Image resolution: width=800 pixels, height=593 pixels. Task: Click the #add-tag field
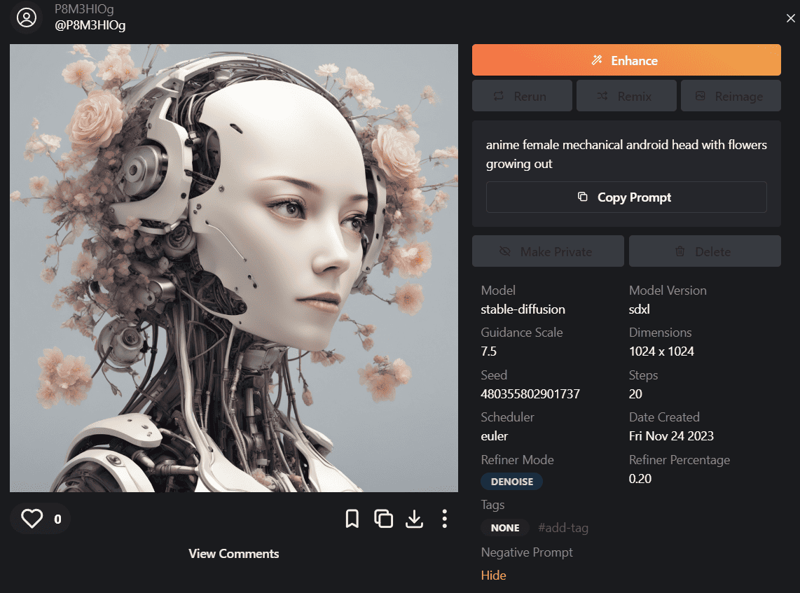coord(563,528)
